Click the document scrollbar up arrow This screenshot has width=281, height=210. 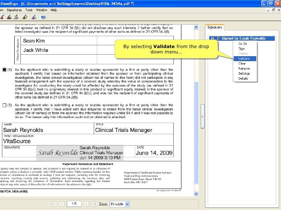(x=196, y=27)
